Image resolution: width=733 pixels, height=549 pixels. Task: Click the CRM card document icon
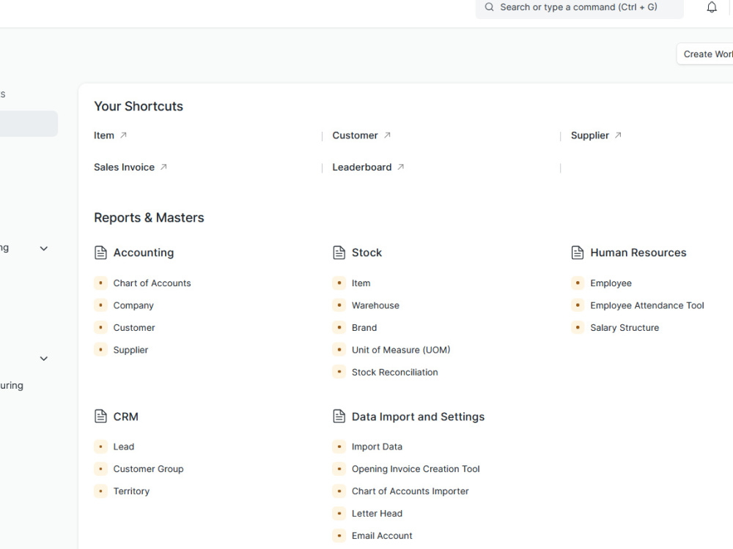pyautogui.click(x=100, y=416)
